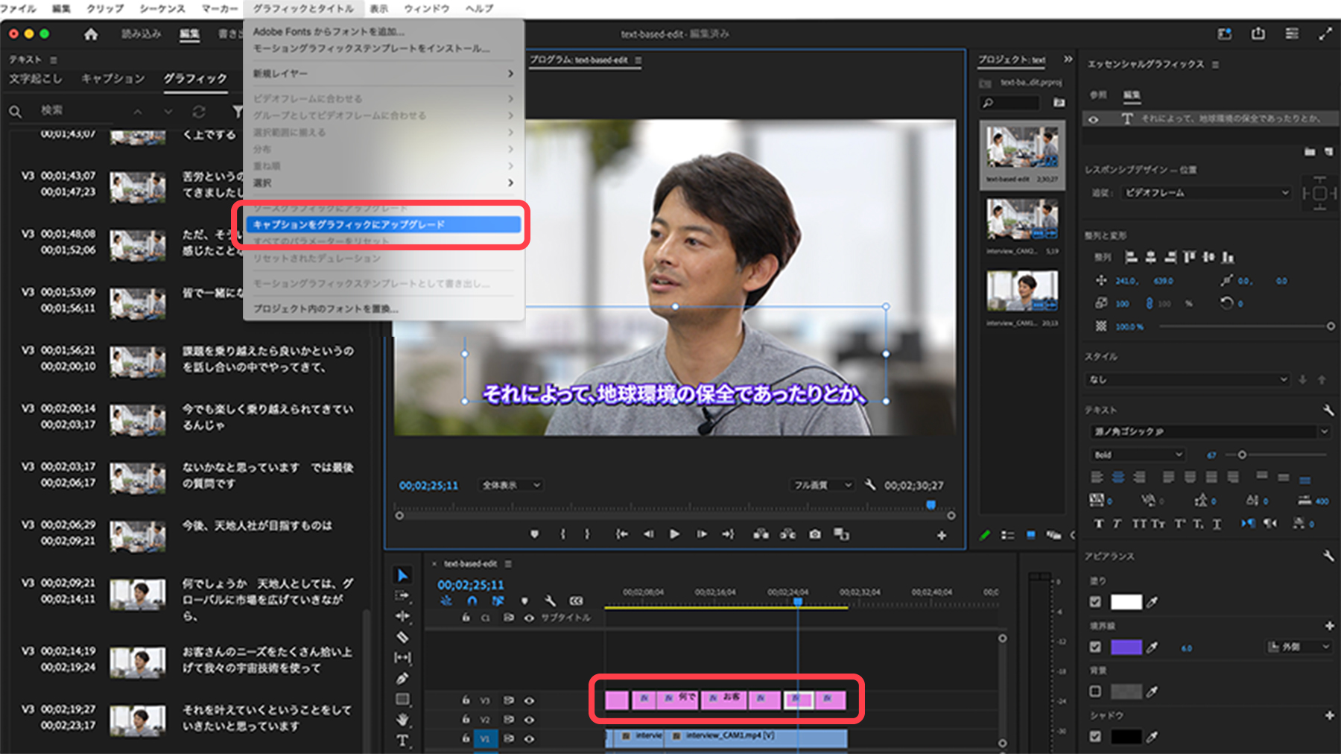Image resolution: width=1341 pixels, height=754 pixels.
Task: Click the refresh icon in the Text panel
Action: [198, 112]
